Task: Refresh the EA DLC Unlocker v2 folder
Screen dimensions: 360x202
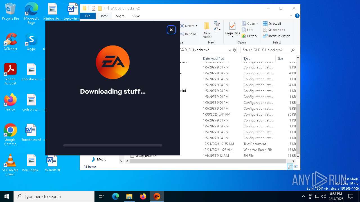Action: click(x=235, y=50)
